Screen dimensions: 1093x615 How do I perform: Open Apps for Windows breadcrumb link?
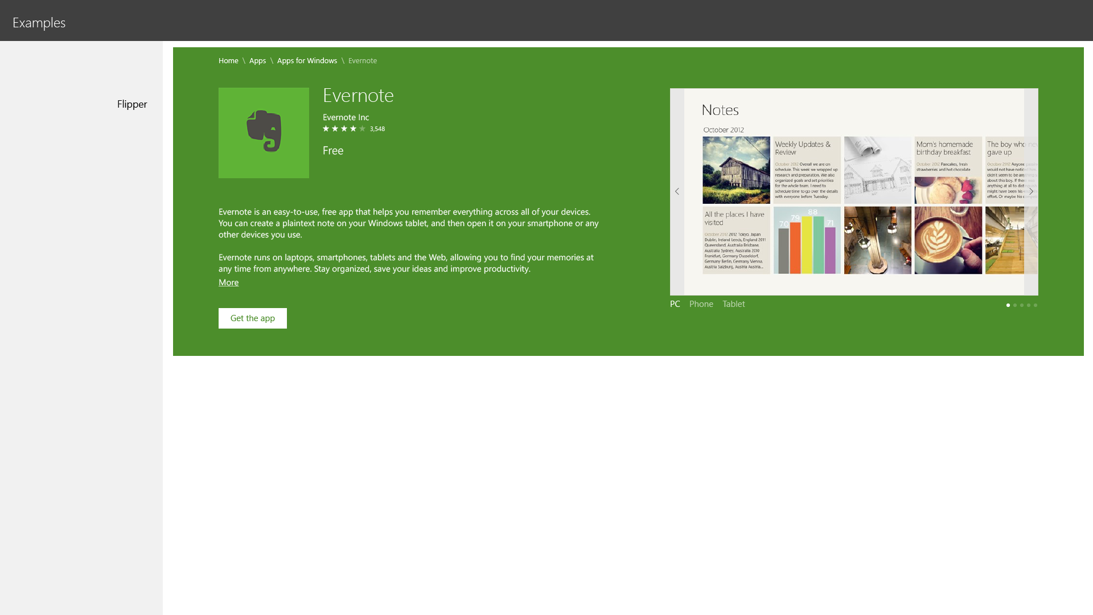[307, 60]
